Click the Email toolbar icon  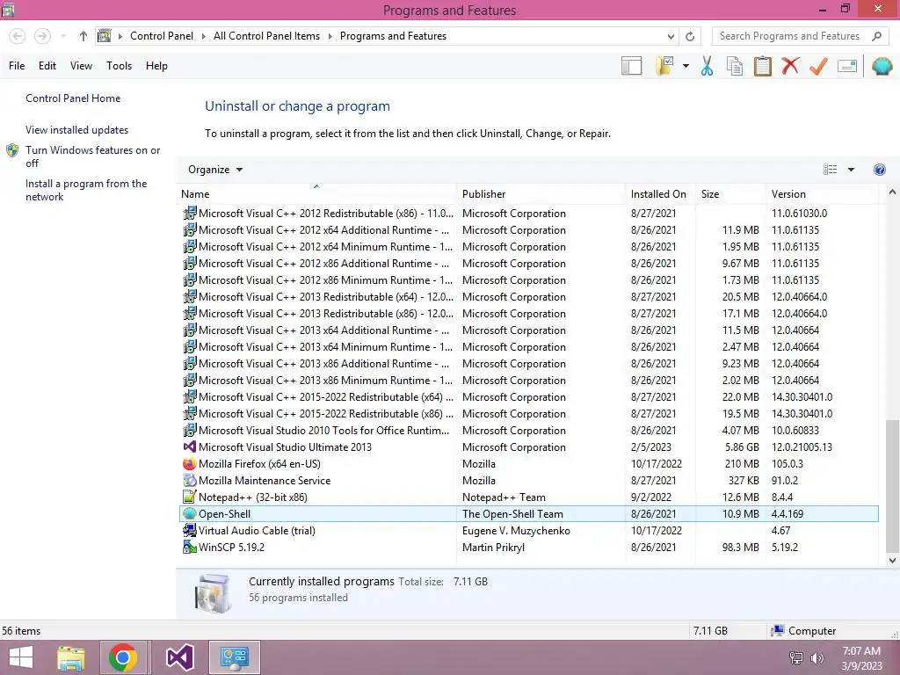(x=846, y=66)
